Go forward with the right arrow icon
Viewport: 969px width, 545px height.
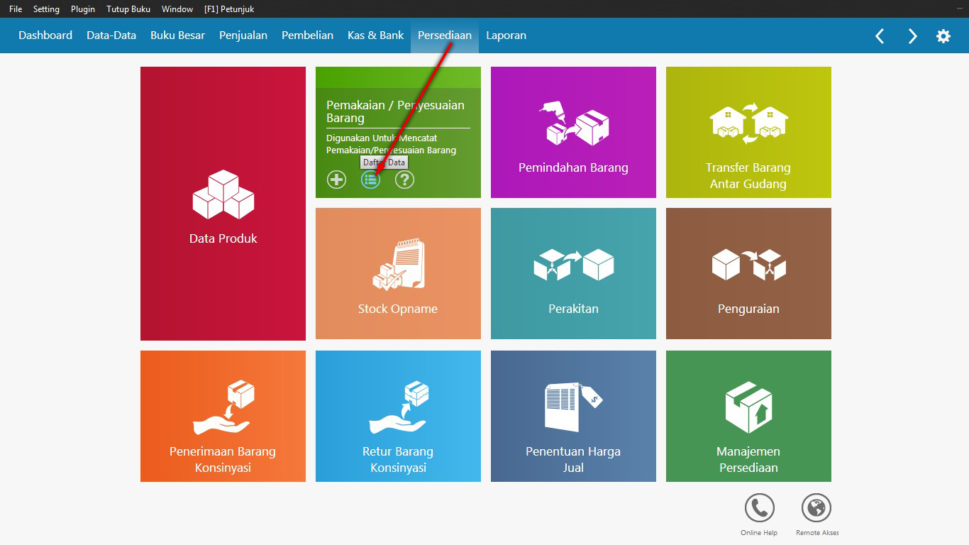(x=912, y=36)
